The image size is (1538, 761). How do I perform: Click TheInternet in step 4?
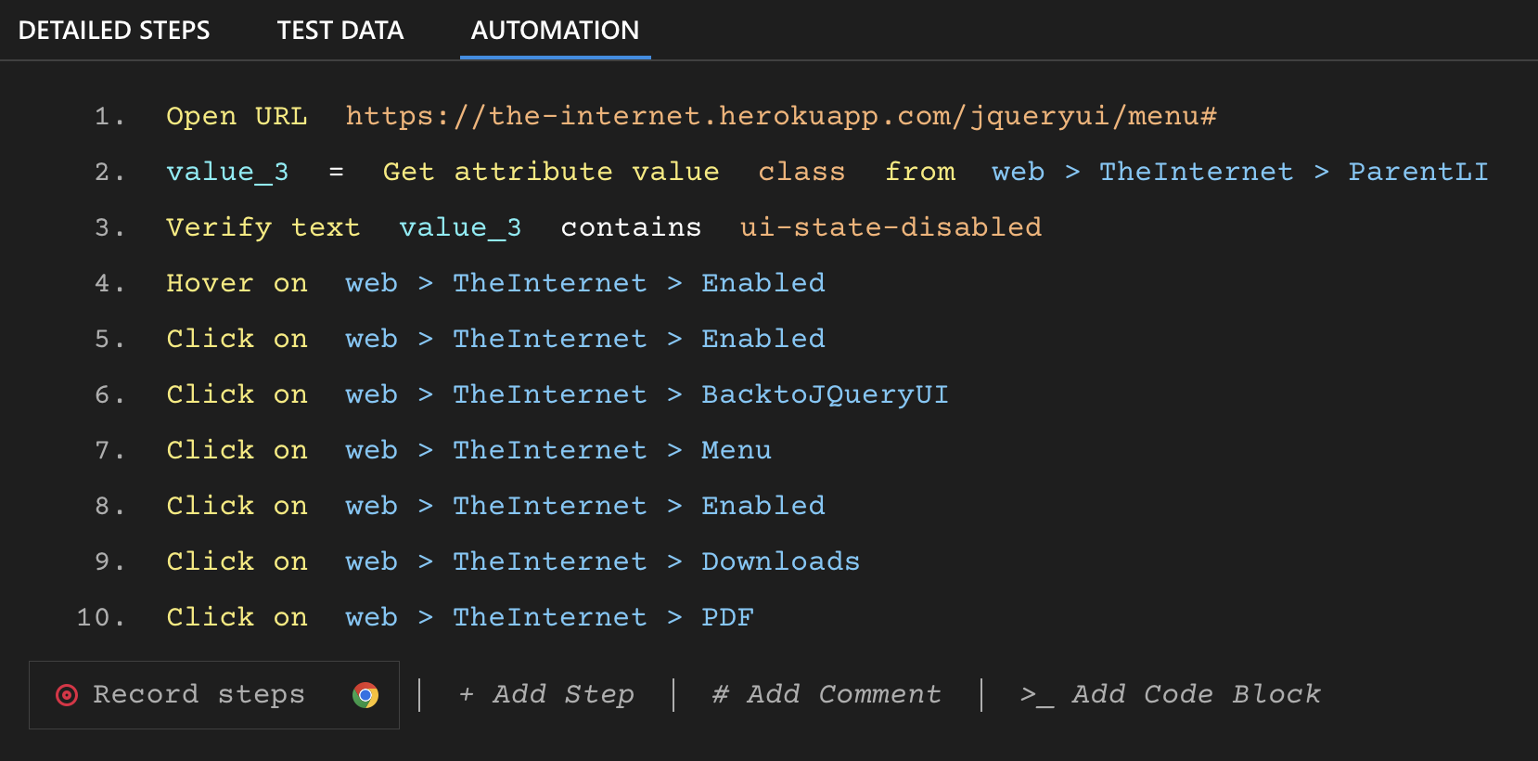click(x=549, y=283)
